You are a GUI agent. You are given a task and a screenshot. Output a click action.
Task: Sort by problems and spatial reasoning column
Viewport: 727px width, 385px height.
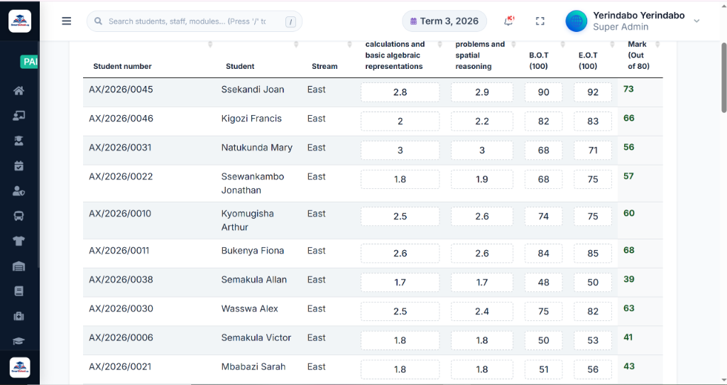click(x=480, y=55)
